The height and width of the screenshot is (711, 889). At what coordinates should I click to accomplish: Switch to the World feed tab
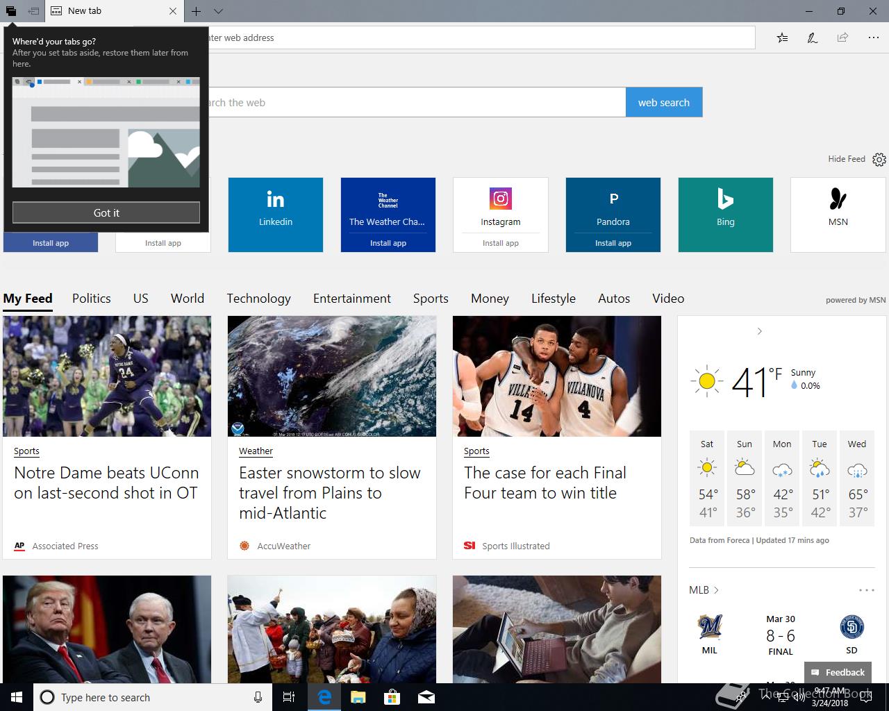tap(188, 299)
